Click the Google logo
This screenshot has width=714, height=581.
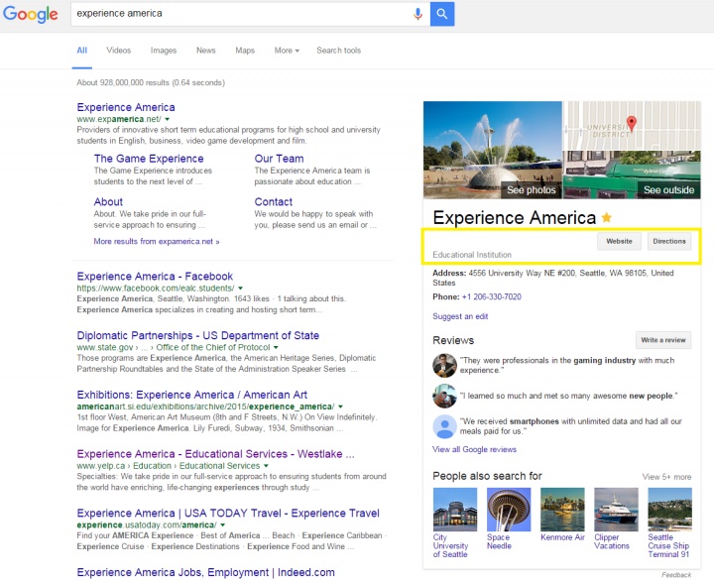click(x=31, y=14)
